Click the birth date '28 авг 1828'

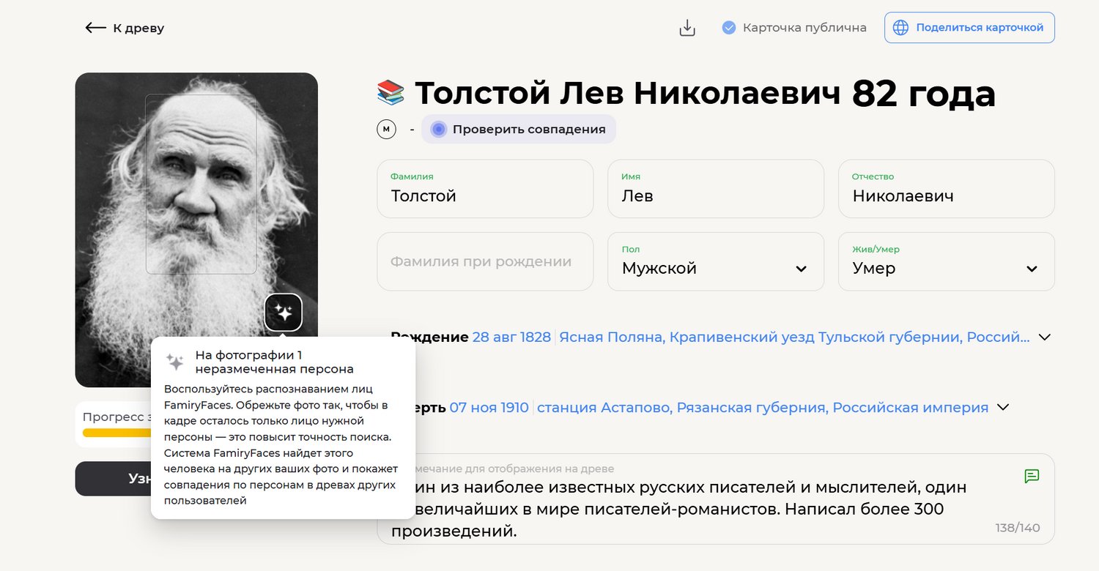(x=511, y=337)
